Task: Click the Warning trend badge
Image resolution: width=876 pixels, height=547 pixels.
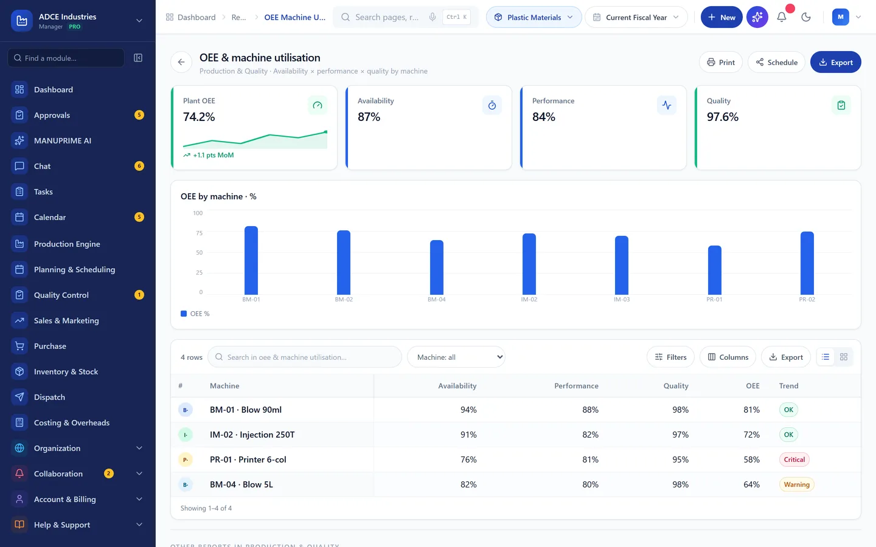Action: [796, 484]
